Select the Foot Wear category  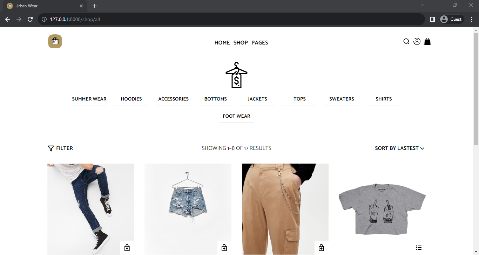tap(237, 116)
